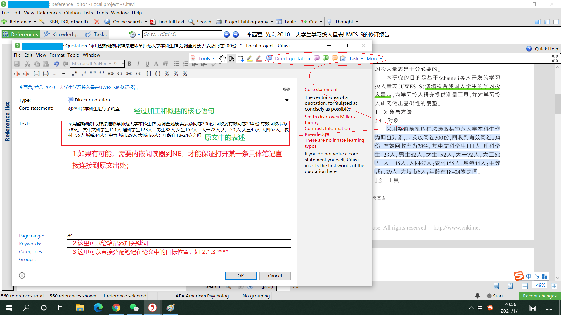Pick the red highlighter tool
This screenshot has height=315, width=561.
tap(259, 59)
